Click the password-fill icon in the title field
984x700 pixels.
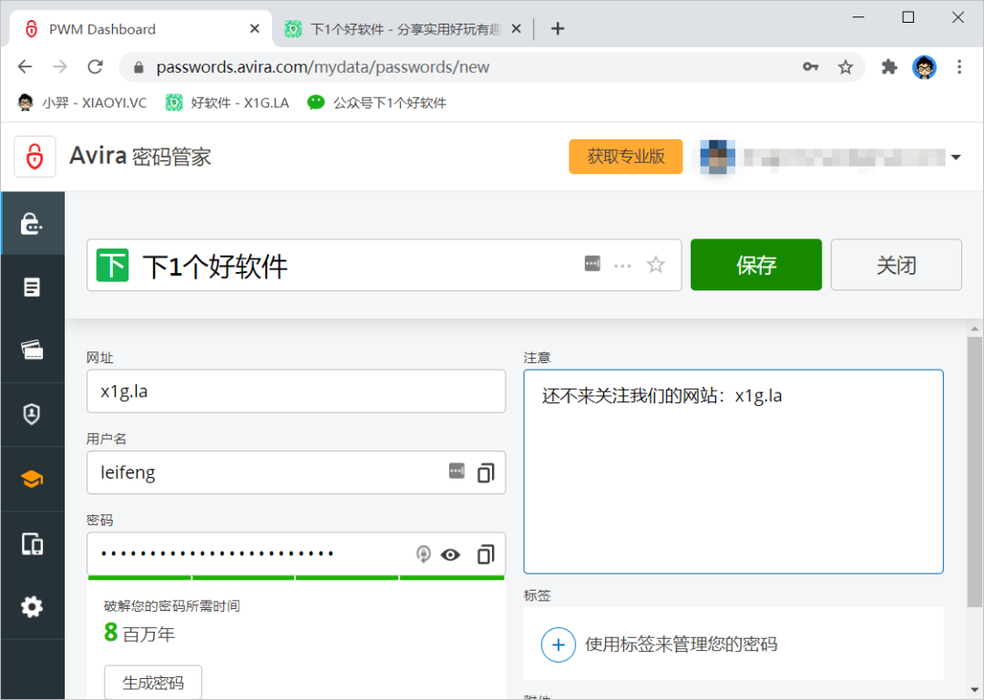click(592, 263)
